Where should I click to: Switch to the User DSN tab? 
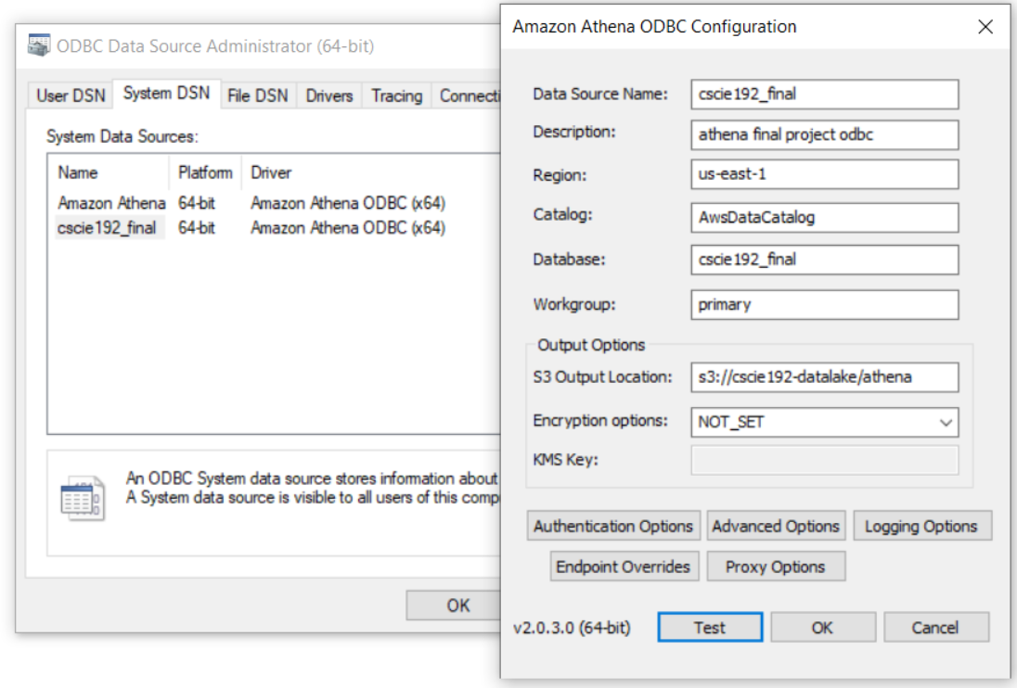[x=71, y=96]
